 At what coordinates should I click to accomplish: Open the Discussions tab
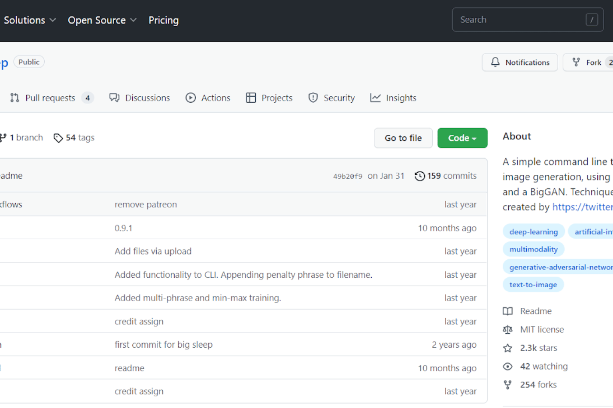click(140, 98)
